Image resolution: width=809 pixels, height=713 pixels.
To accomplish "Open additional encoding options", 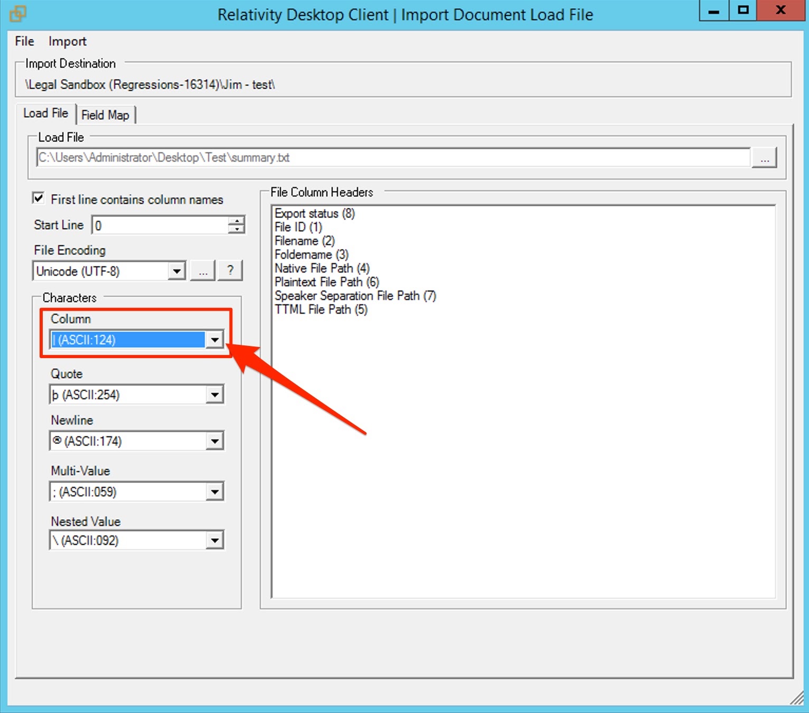I will click(x=202, y=270).
